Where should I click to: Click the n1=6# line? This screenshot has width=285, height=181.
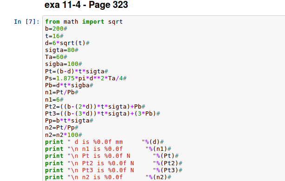click(54, 100)
